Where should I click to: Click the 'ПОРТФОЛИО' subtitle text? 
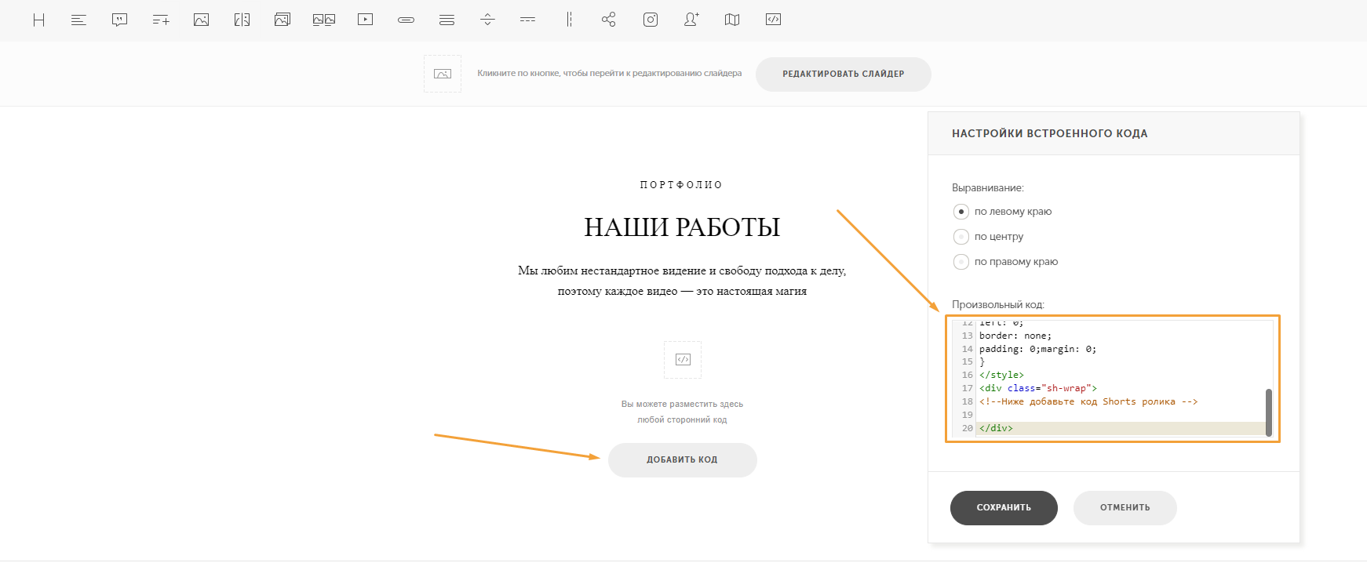coord(681,185)
